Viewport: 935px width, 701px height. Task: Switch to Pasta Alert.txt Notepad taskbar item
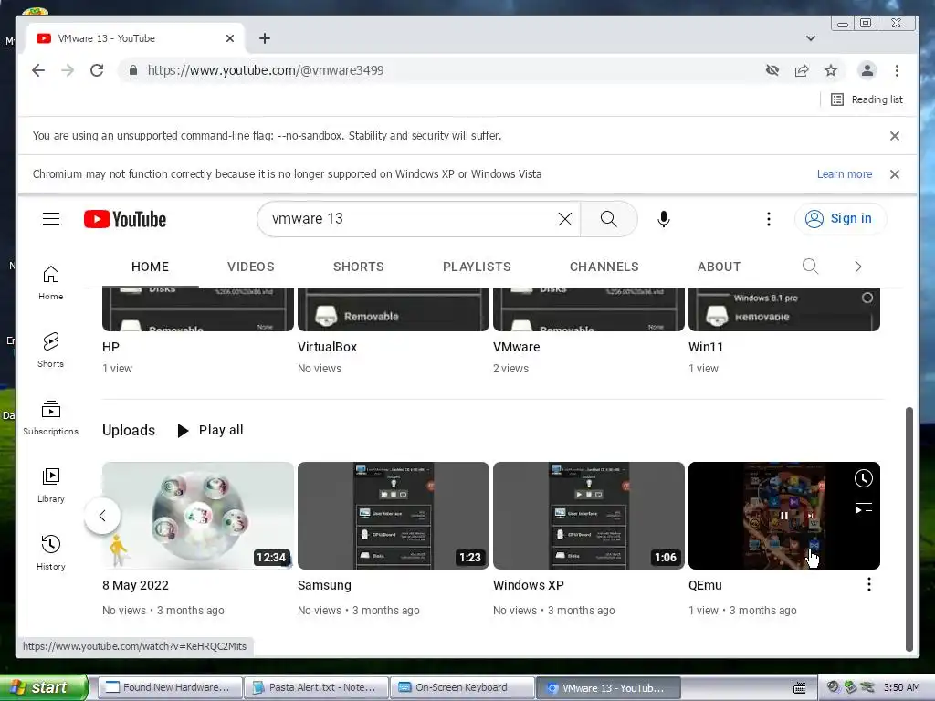click(316, 687)
